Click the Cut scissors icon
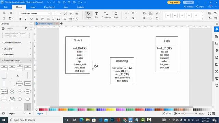 pos(4,13)
